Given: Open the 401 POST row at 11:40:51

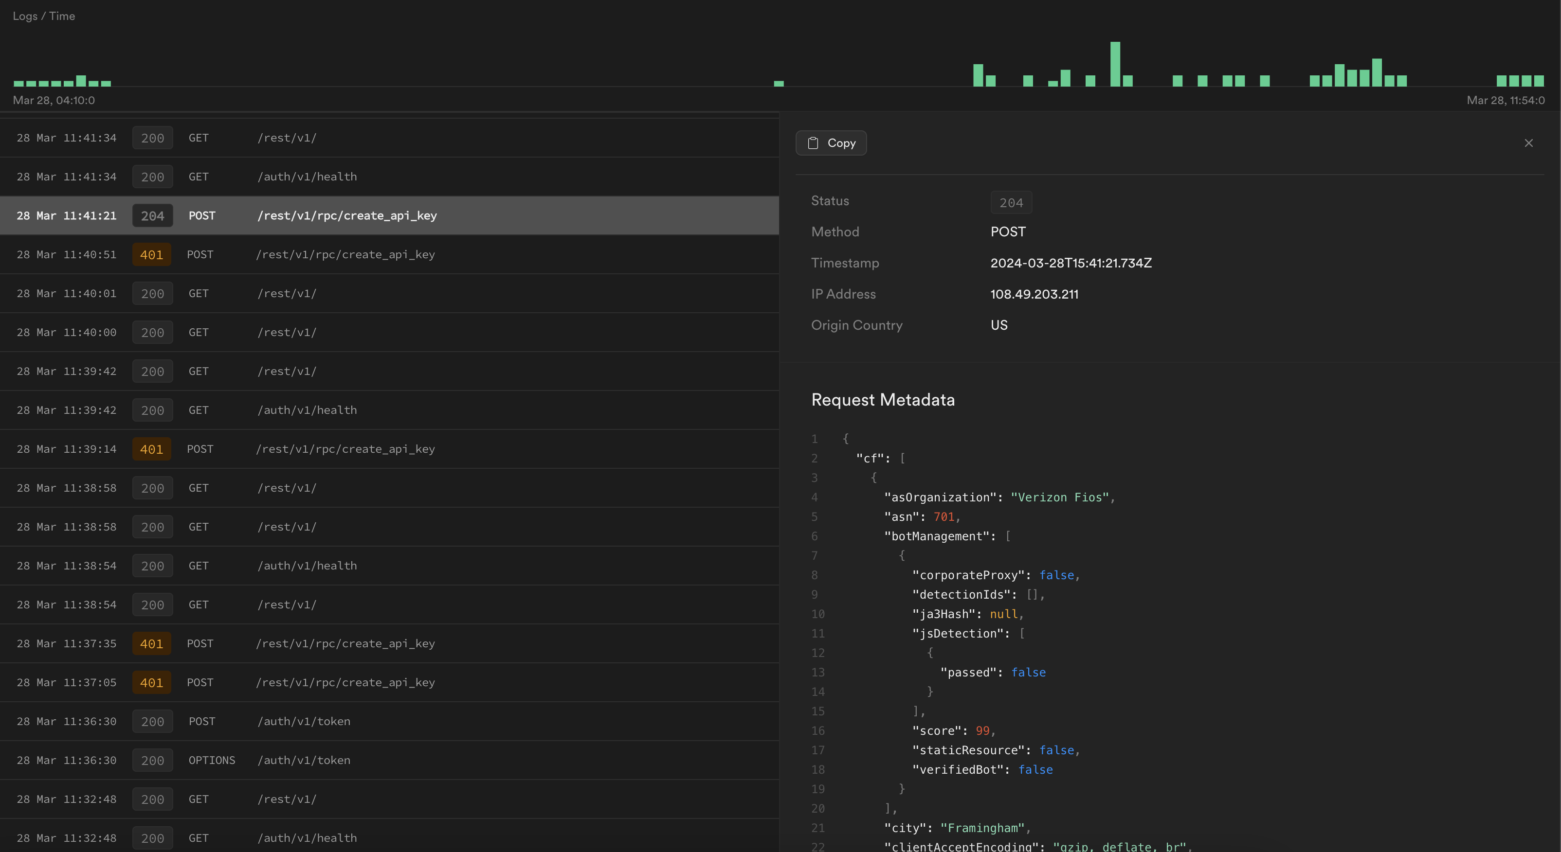Looking at the screenshot, I should (x=389, y=254).
